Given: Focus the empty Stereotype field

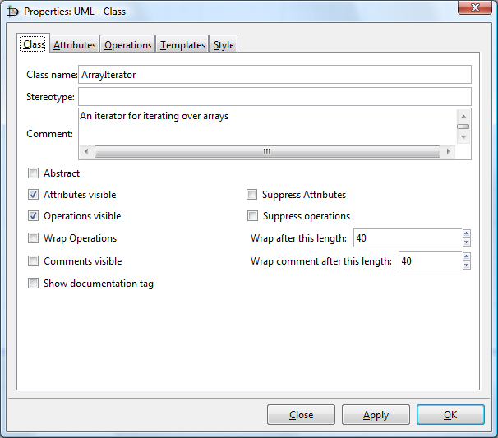Looking at the screenshot, I should [274, 96].
